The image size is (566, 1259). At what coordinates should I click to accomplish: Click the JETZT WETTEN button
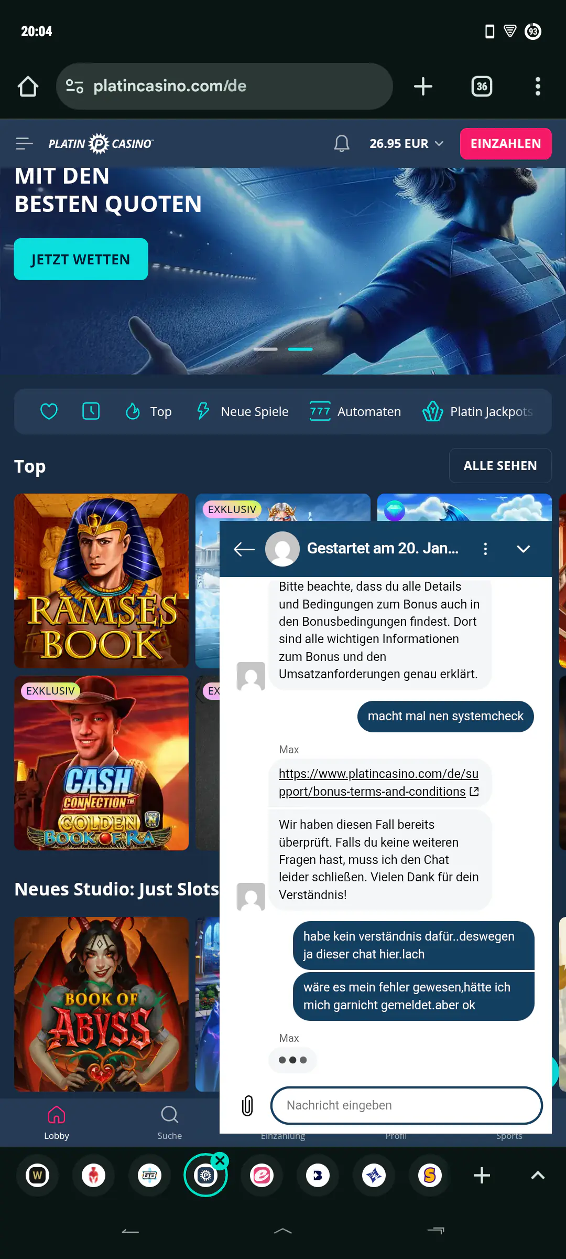pyautogui.click(x=81, y=259)
